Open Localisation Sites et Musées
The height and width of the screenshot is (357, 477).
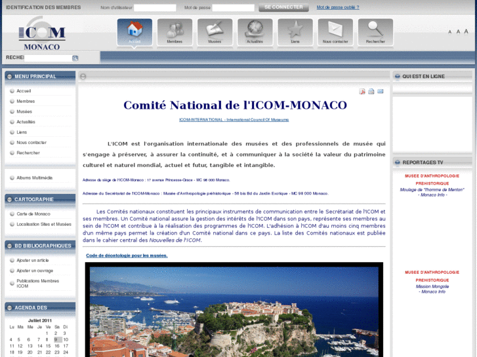coord(44,224)
